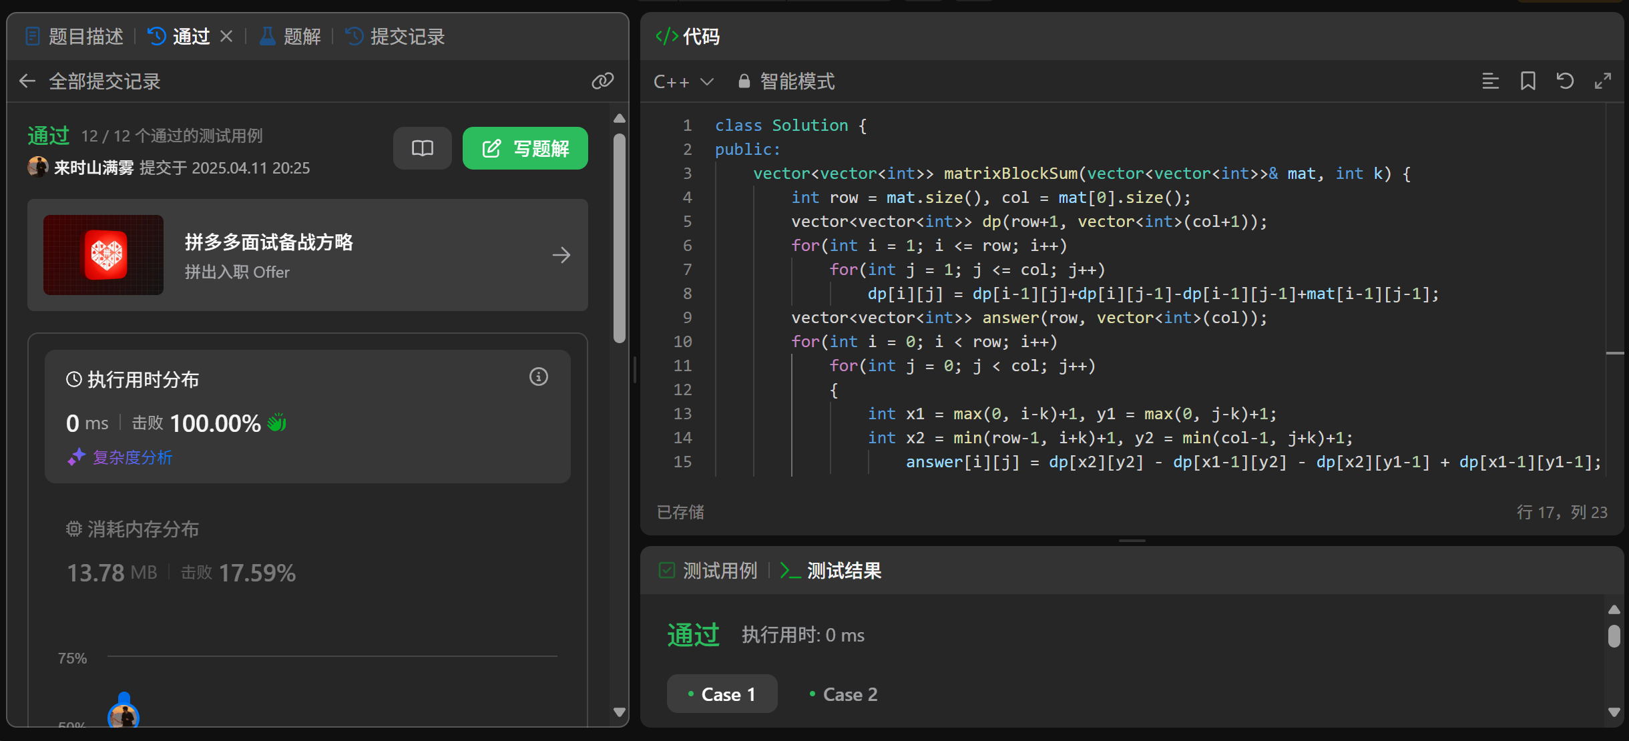Open the 复杂度分析 link
This screenshot has width=1629, height=741.
[132, 457]
